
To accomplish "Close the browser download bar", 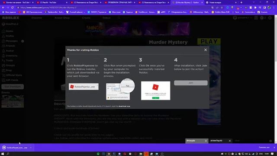I will click(x=274, y=147).
